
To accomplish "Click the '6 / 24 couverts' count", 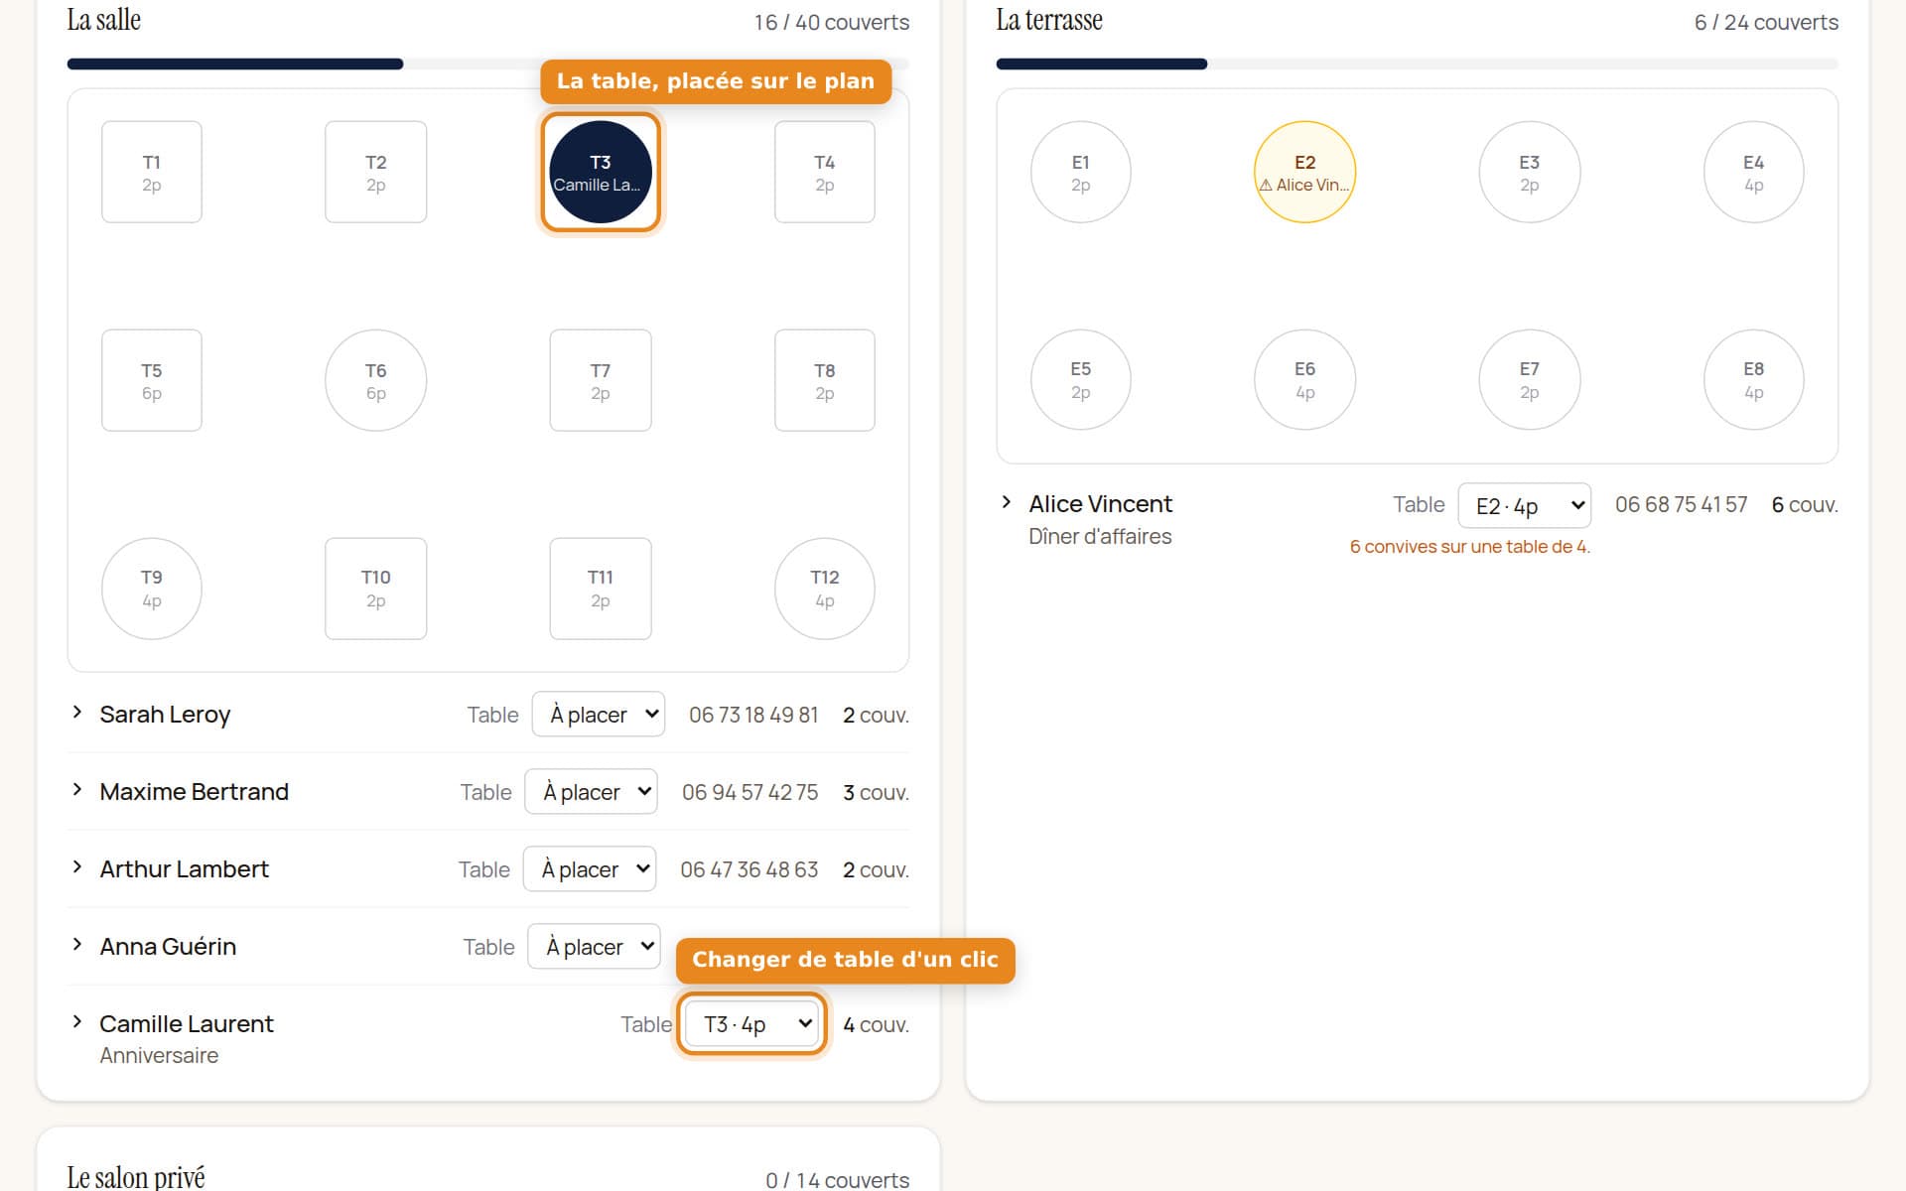I will pos(1767,22).
